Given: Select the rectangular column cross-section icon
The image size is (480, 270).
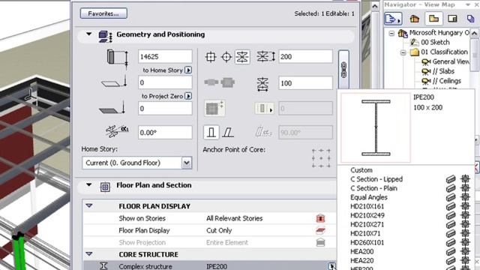Looking at the screenshot, I should [211, 57].
